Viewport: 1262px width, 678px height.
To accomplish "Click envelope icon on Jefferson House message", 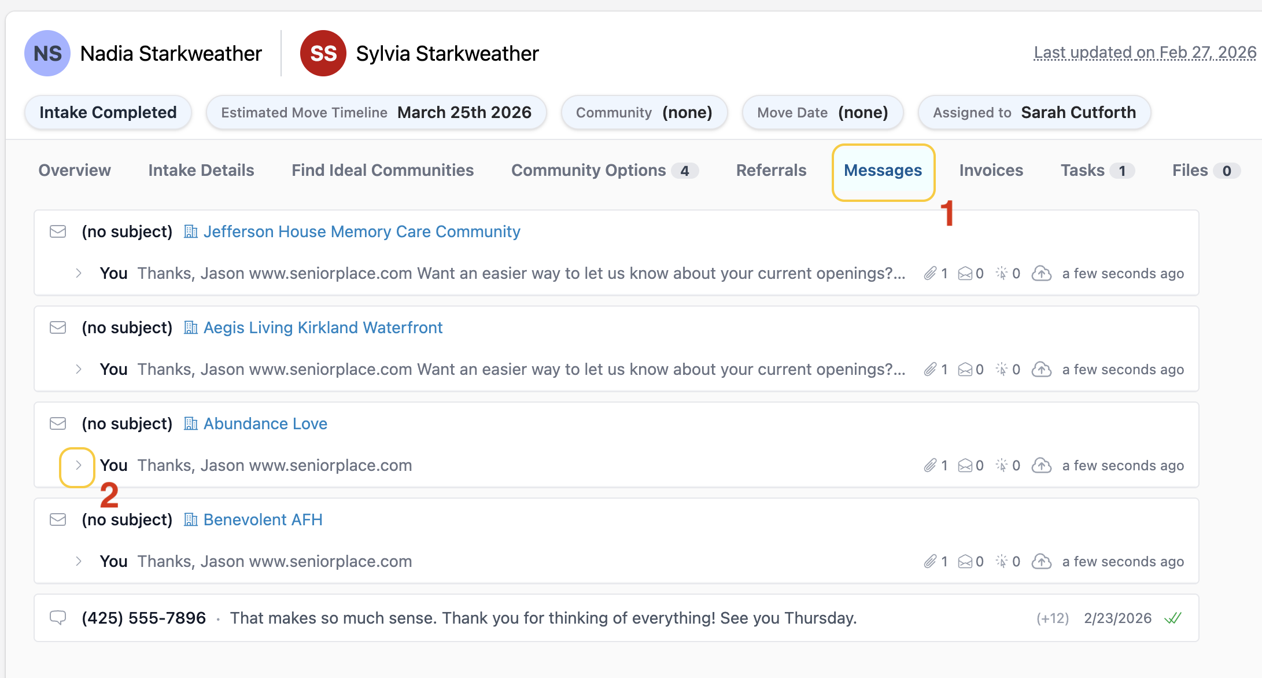I will click(58, 231).
